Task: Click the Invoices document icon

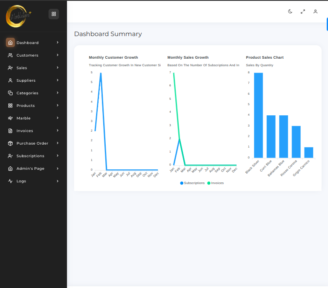Action: 10,131
